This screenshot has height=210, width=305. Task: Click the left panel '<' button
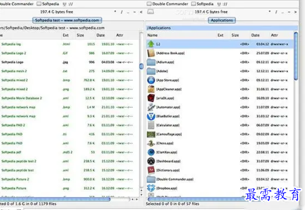[141, 12]
